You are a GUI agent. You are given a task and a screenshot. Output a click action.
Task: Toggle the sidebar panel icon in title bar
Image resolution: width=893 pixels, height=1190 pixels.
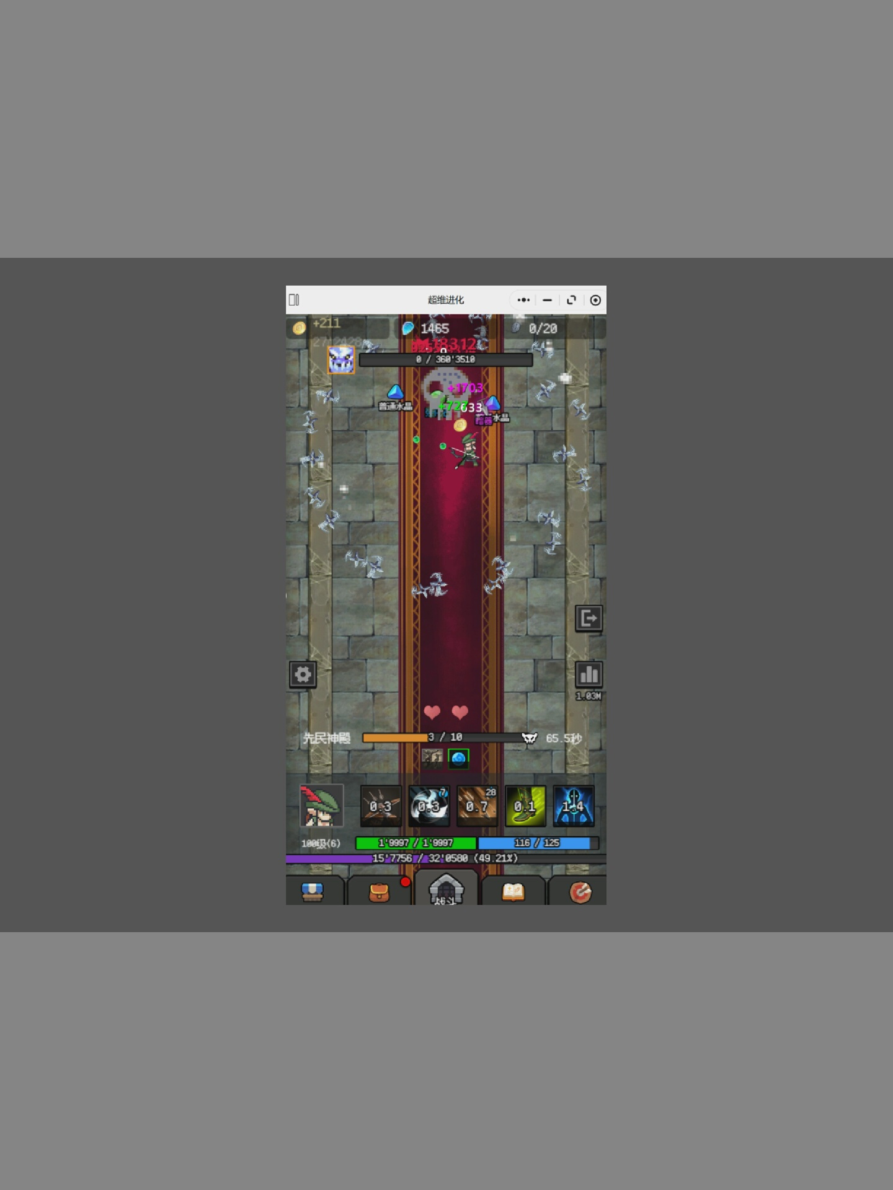click(x=295, y=300)
